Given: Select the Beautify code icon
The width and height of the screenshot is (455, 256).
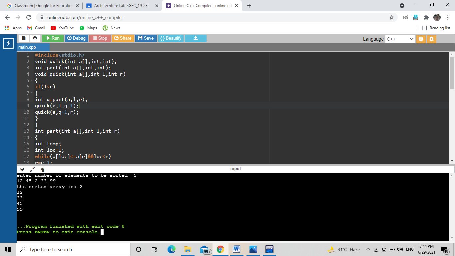Looking at the screenshot, I should (171, 38).
